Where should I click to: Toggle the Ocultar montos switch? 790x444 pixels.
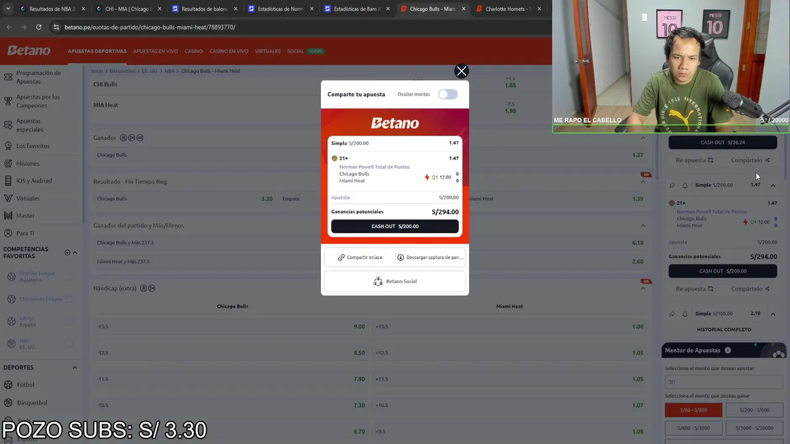point(448,94)
